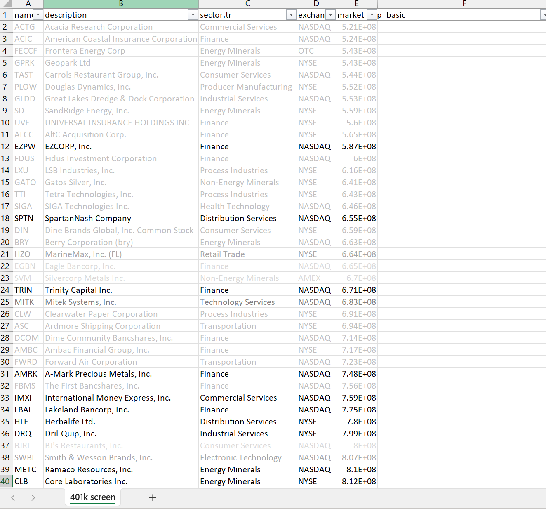Open the market cap column filter arrow
Viewport: 546px width, 509px height.
(372, 15)
